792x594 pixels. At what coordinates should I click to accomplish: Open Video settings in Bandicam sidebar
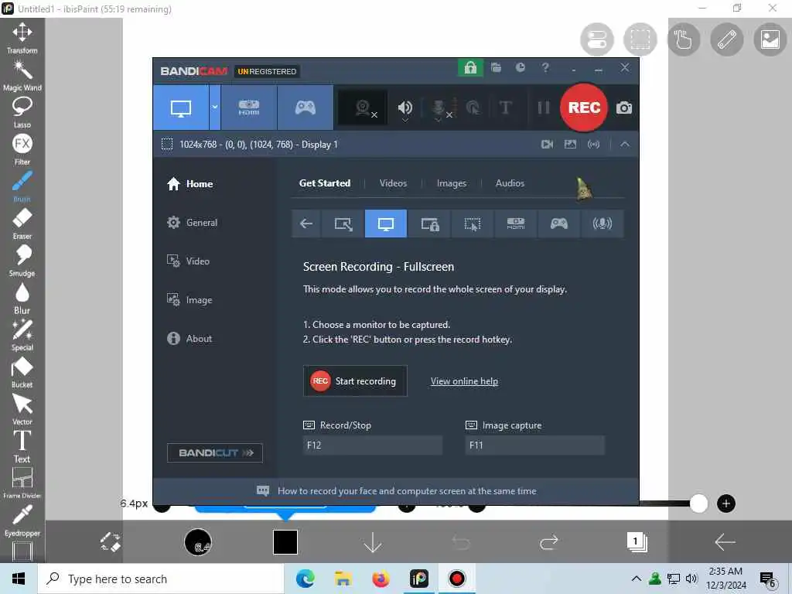[x=188, y=261]
